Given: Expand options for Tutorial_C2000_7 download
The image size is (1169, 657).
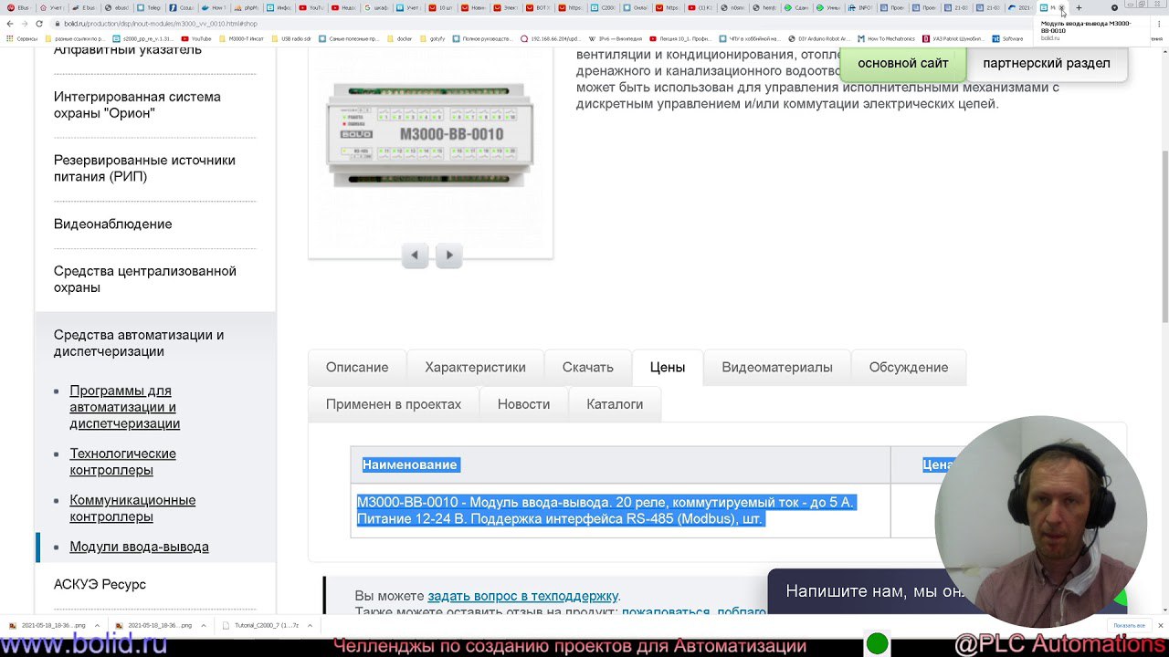Looking at the screenshot, I should (310, 626).
